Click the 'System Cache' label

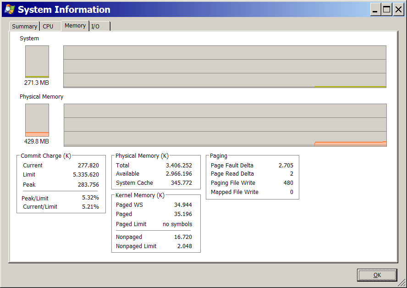click(x=134, y=183)
